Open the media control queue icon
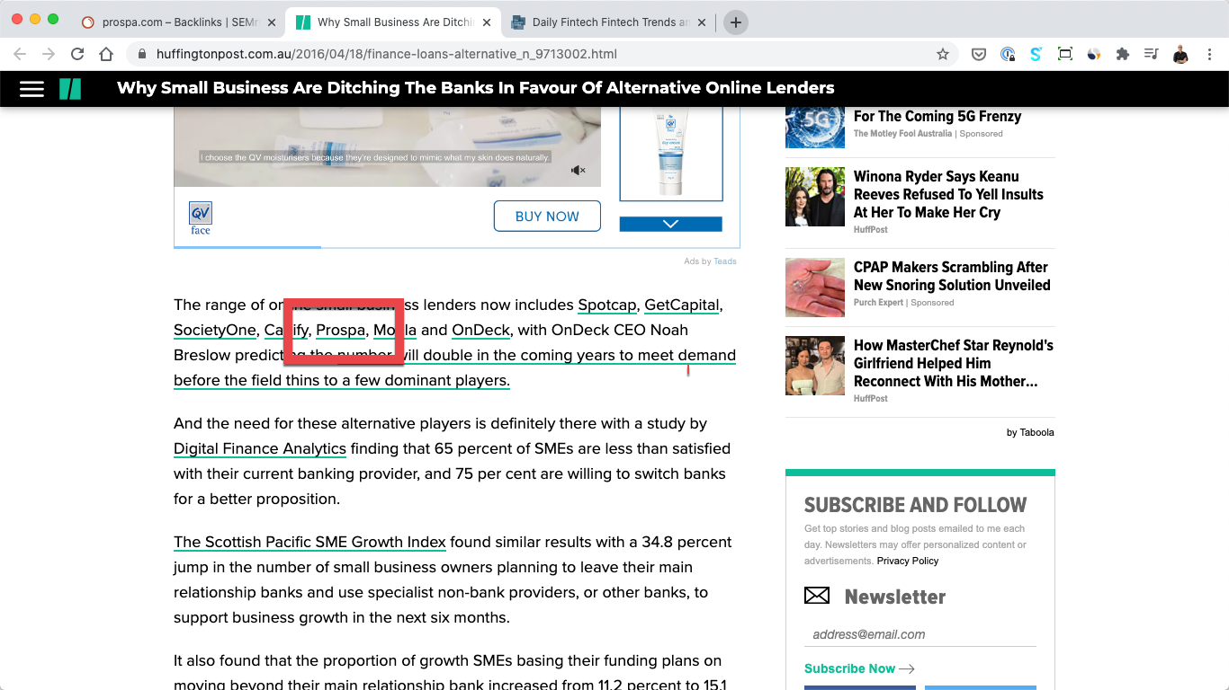 [x=1151, y=54]
